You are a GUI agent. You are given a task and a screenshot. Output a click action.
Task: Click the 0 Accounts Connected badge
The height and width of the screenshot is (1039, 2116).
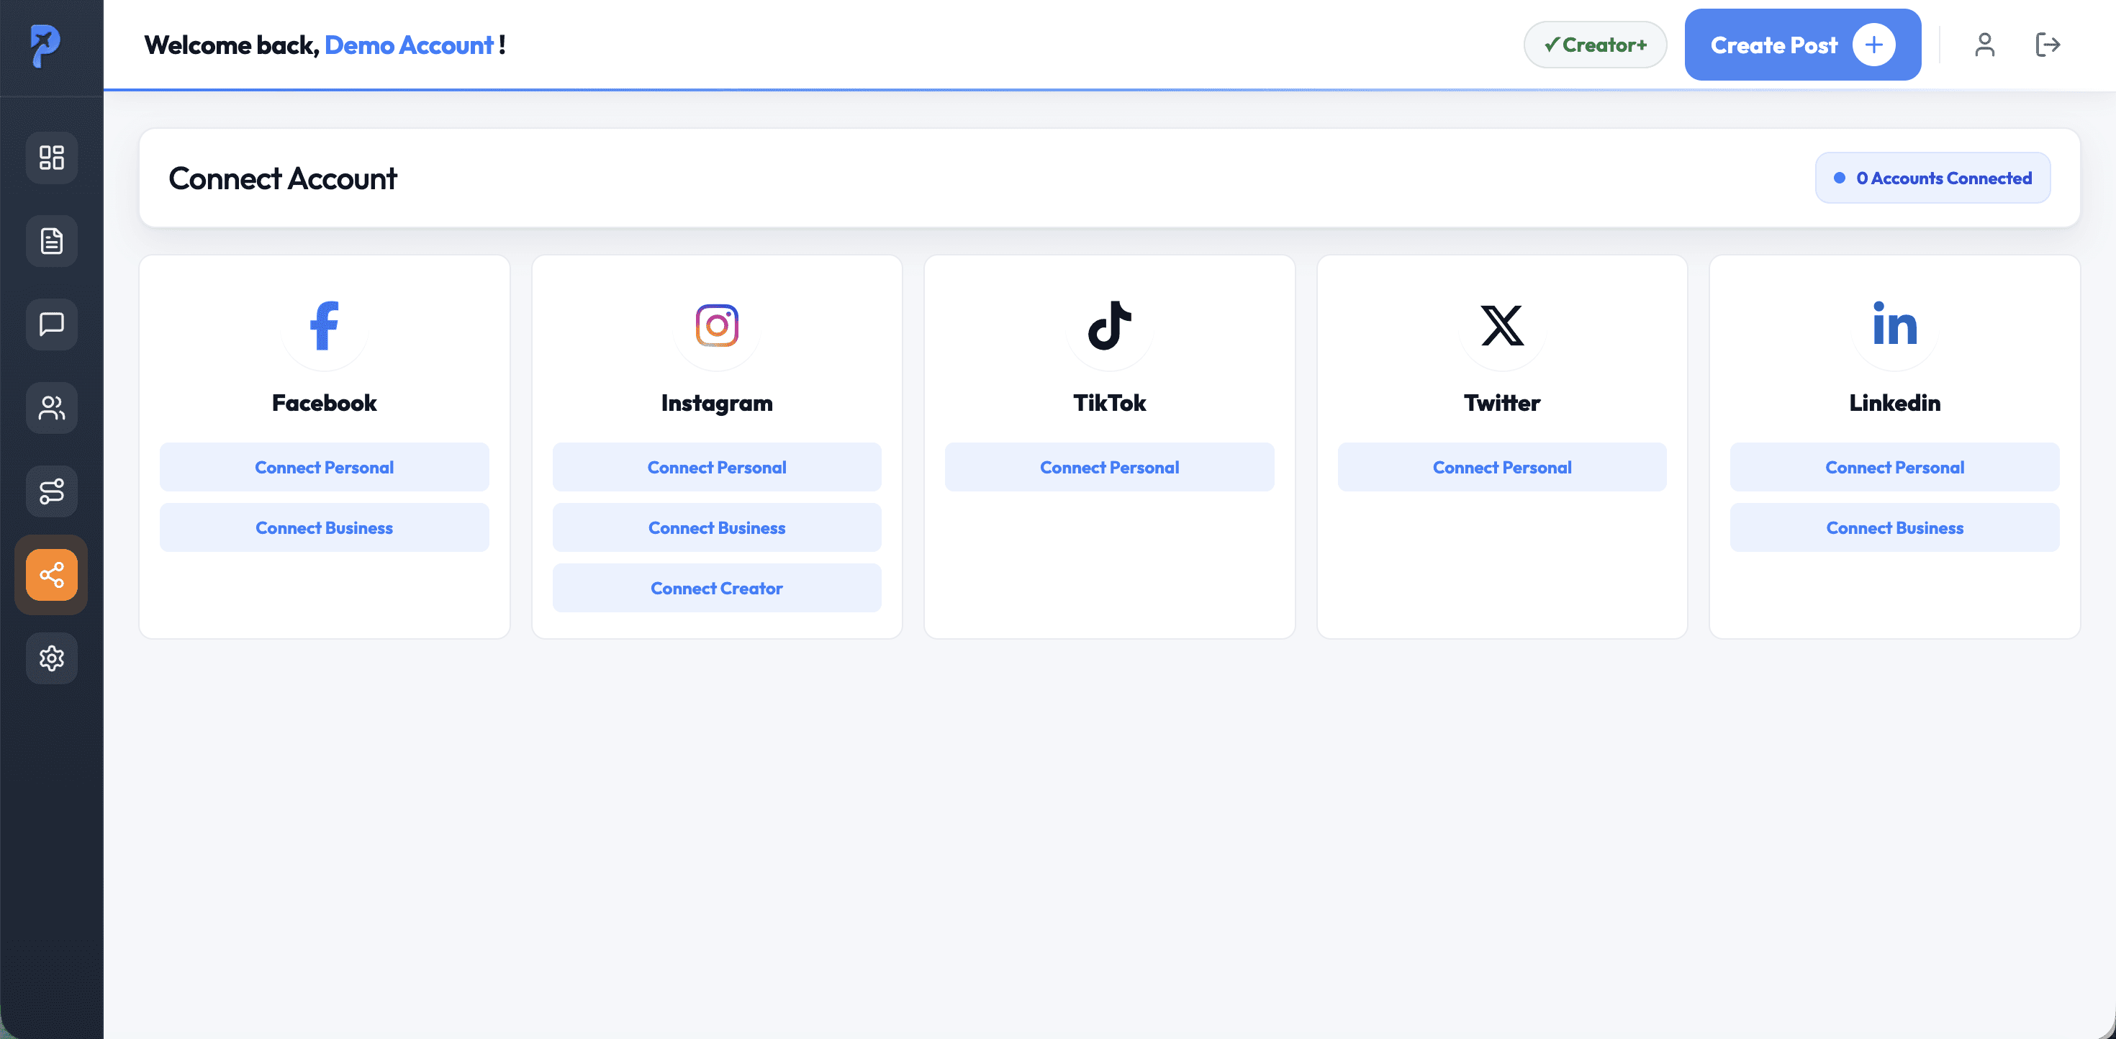(x=1932, y=178)
